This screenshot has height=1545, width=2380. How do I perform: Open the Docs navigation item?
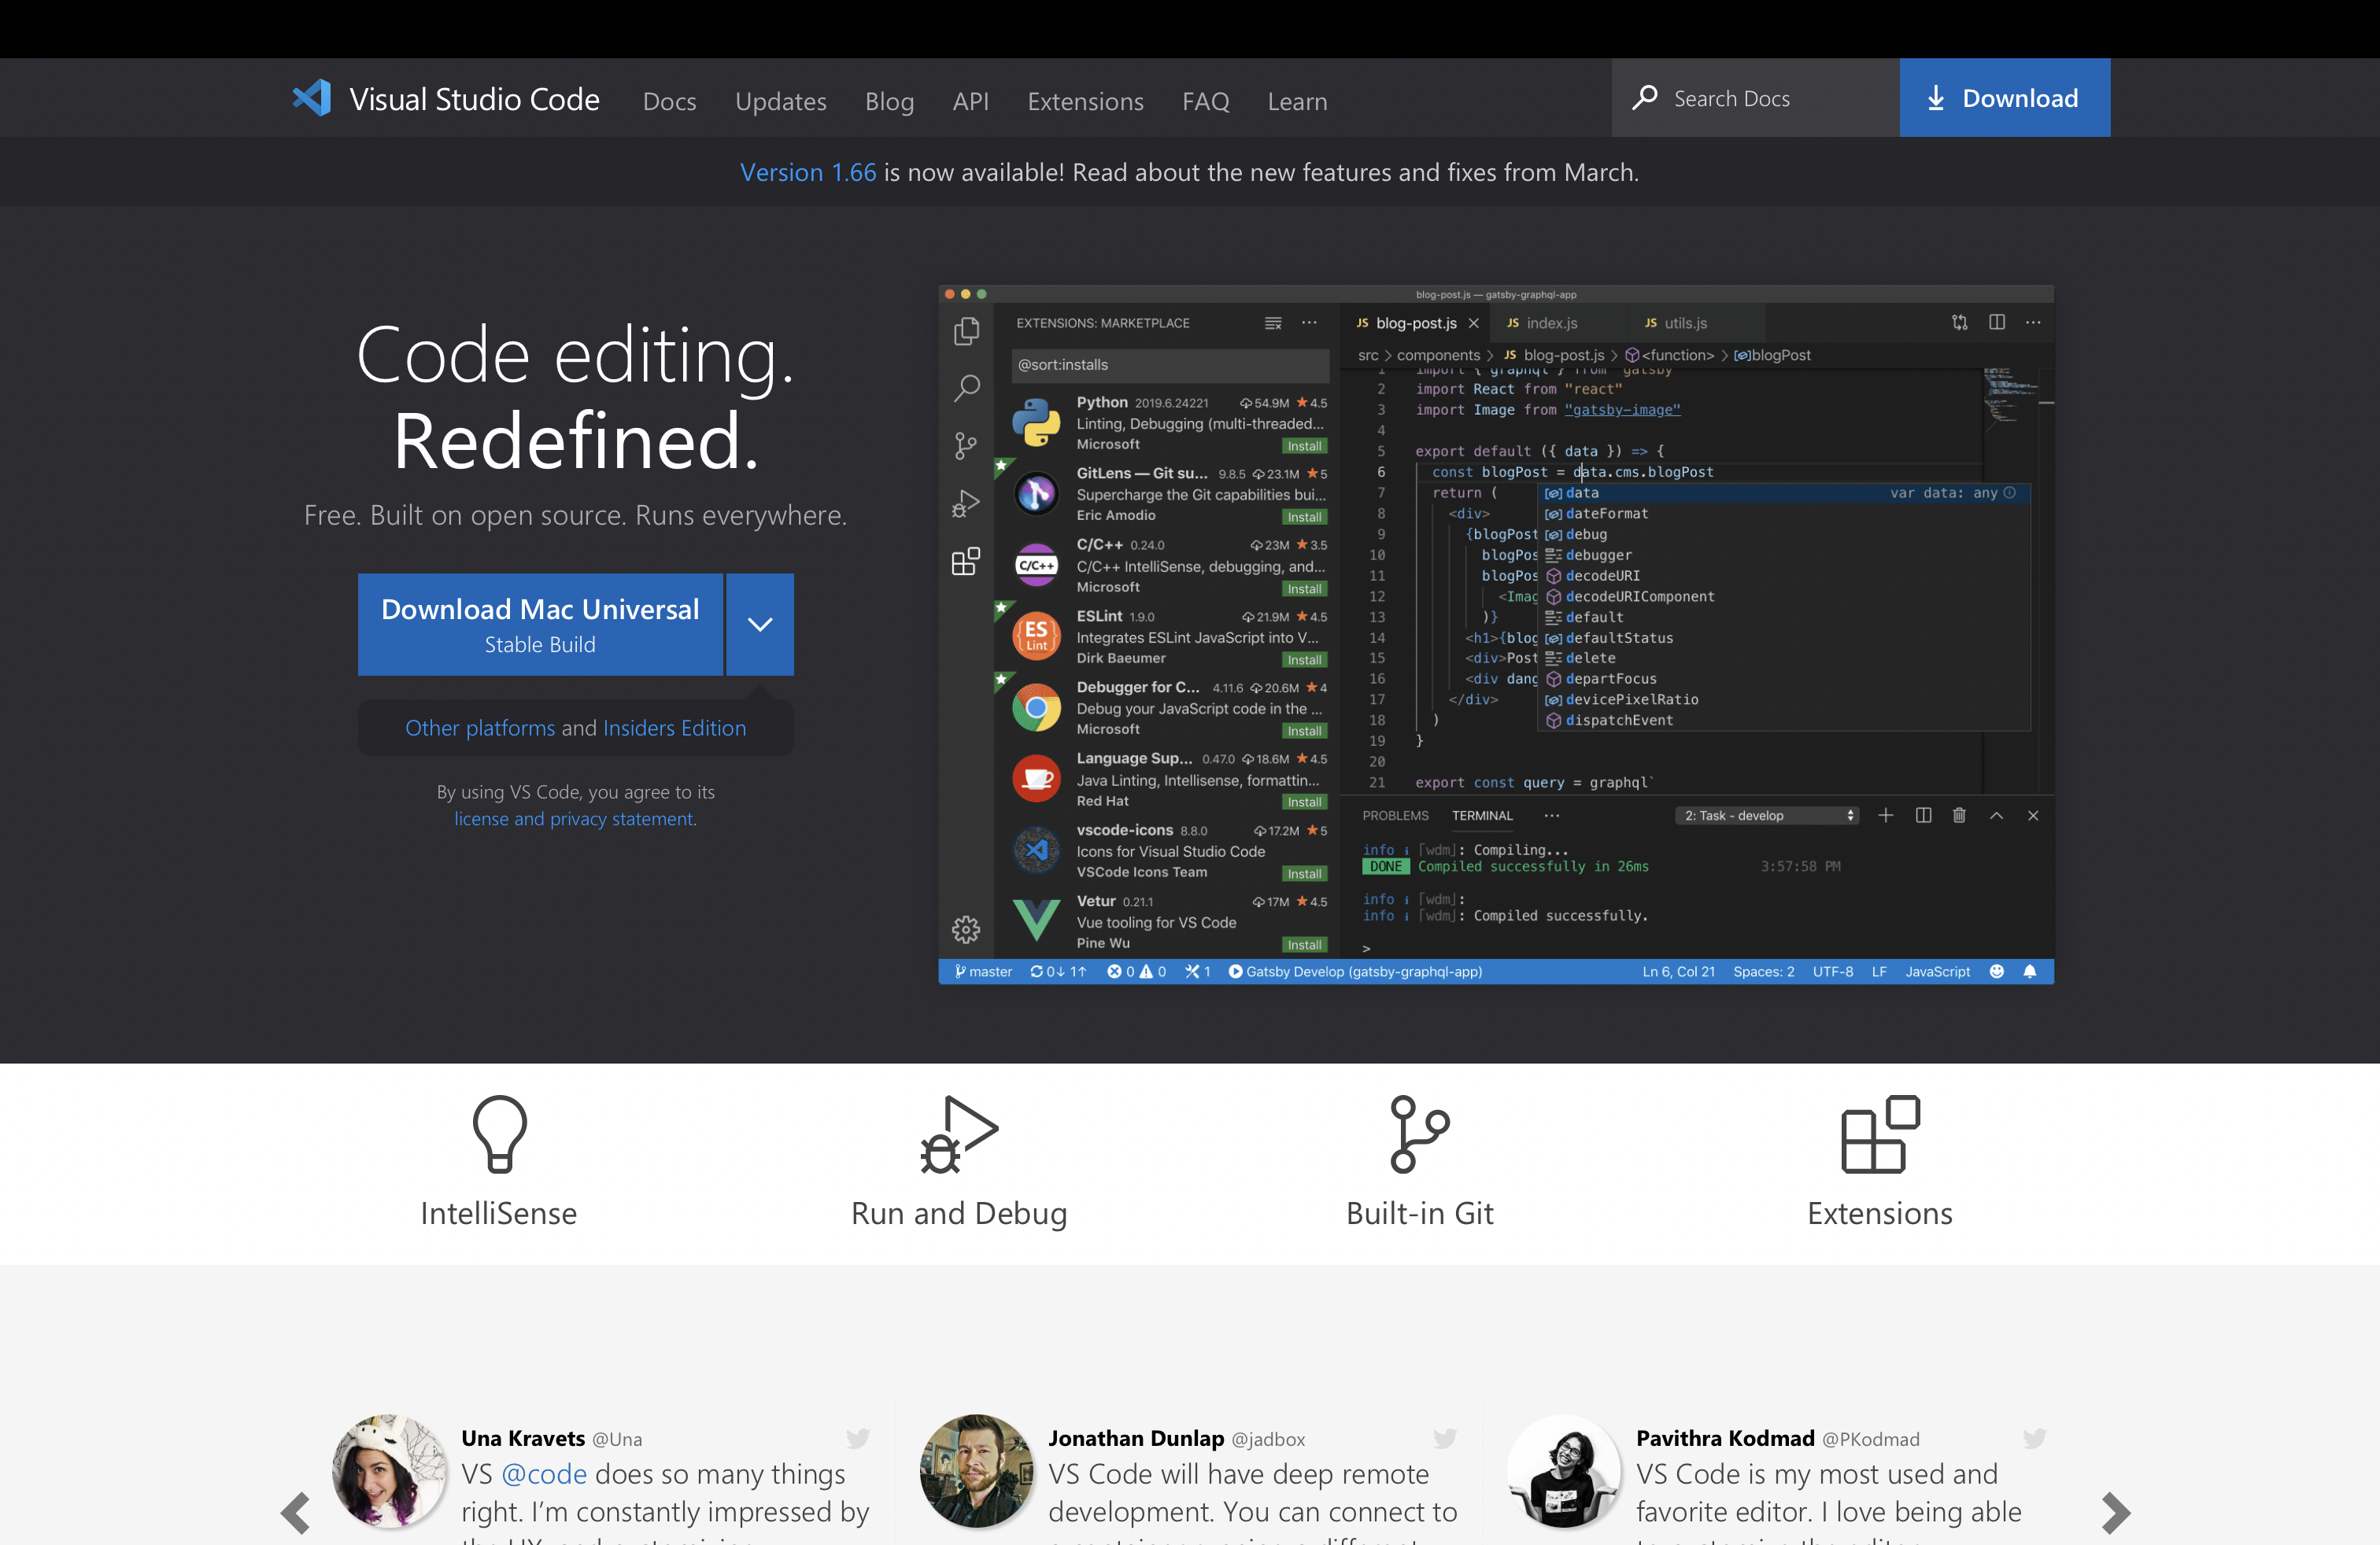(669, 101)
